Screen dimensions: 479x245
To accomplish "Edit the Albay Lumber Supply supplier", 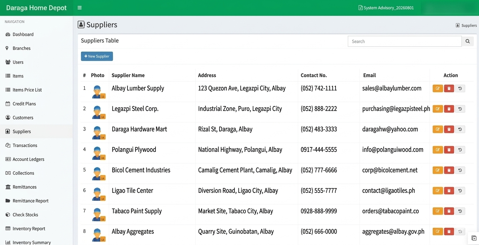I will (438, 89).
